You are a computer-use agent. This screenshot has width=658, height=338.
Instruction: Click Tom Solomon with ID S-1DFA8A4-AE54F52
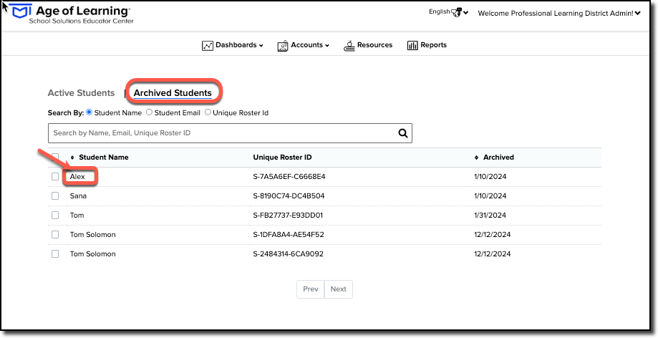(93, 234)
